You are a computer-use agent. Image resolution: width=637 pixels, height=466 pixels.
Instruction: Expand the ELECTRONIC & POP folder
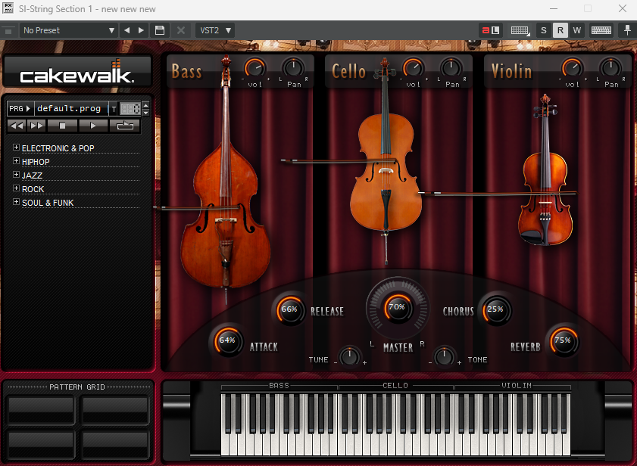16,147
